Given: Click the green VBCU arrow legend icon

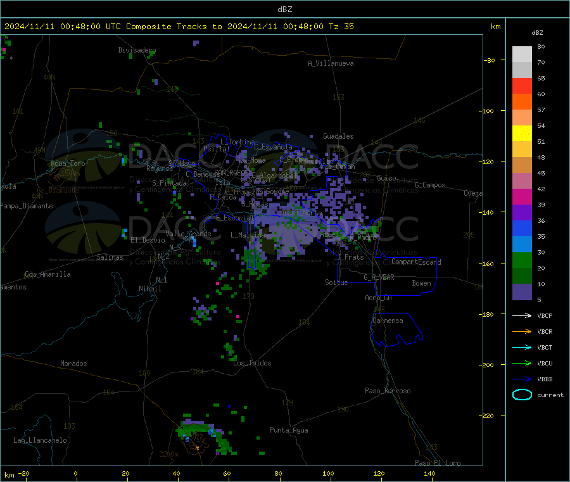Looking at the screenshot, I should (x=522, y=363).
